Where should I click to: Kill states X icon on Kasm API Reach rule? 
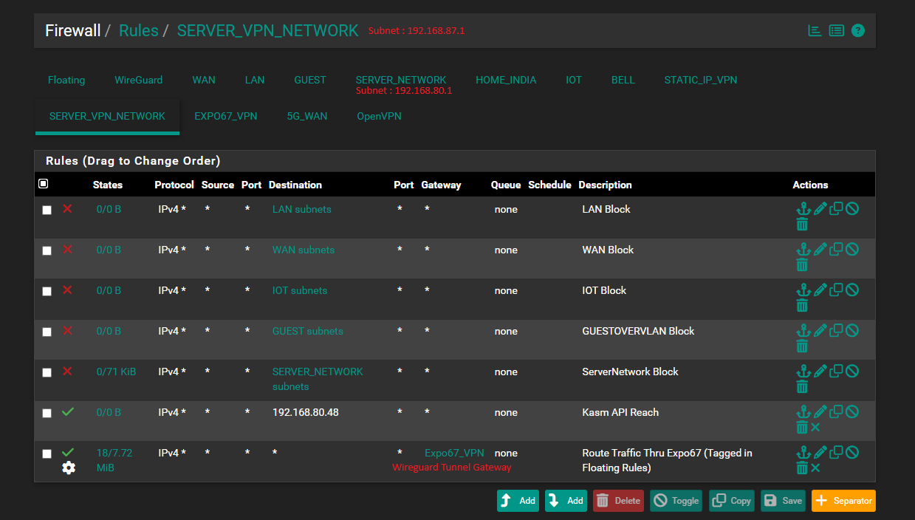coord(815,427)
